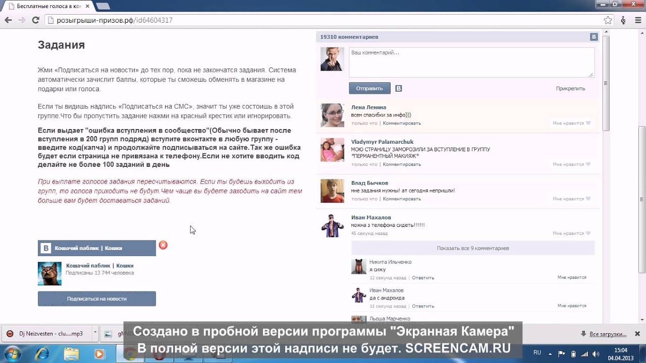646x363 pixels.
Task: Click the "Подписаться на новости" button
Action: pyautogui.click(x=97, y=298)
